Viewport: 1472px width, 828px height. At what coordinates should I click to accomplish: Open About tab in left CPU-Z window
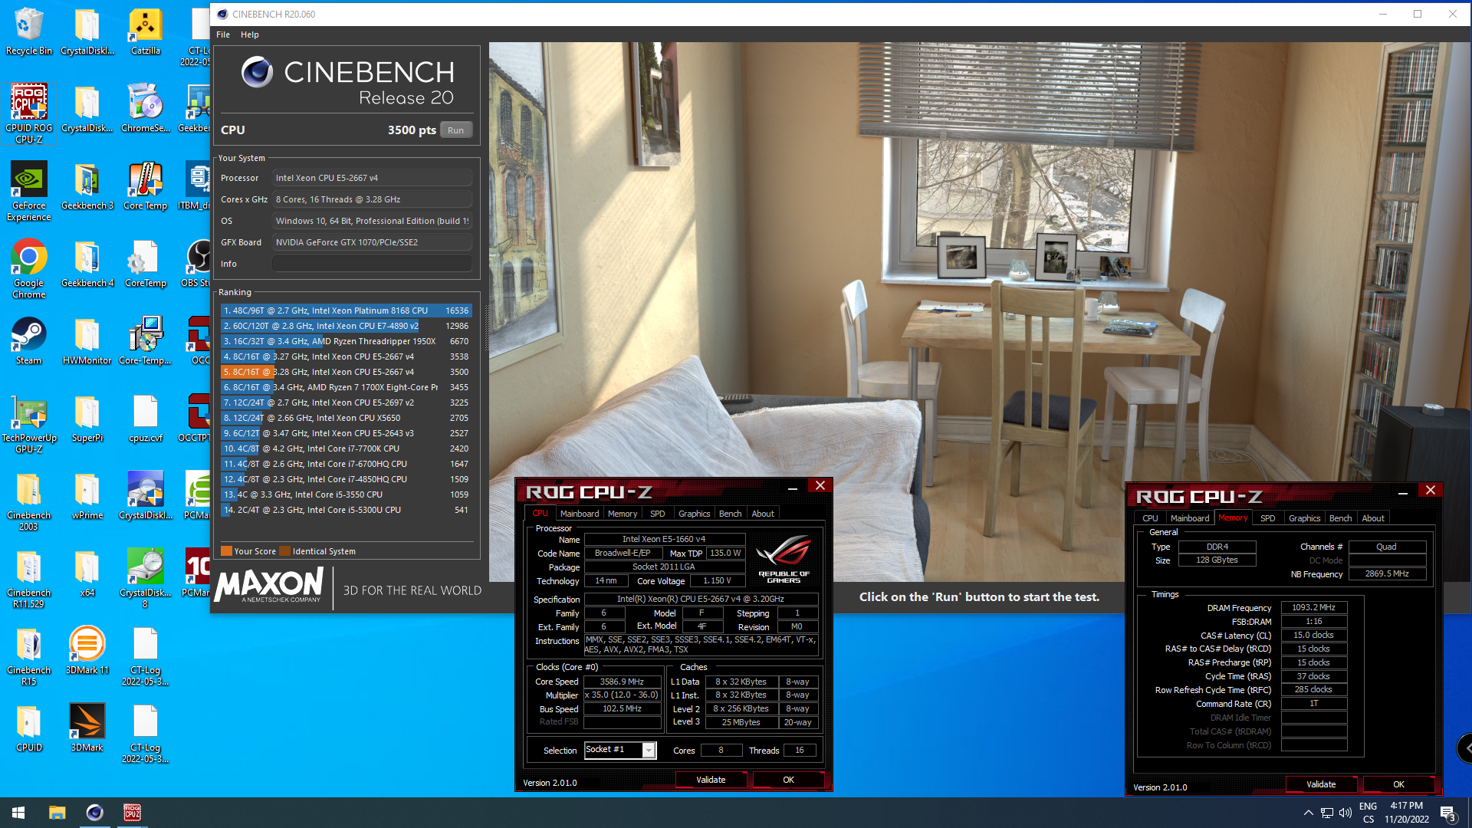(762, 514)
